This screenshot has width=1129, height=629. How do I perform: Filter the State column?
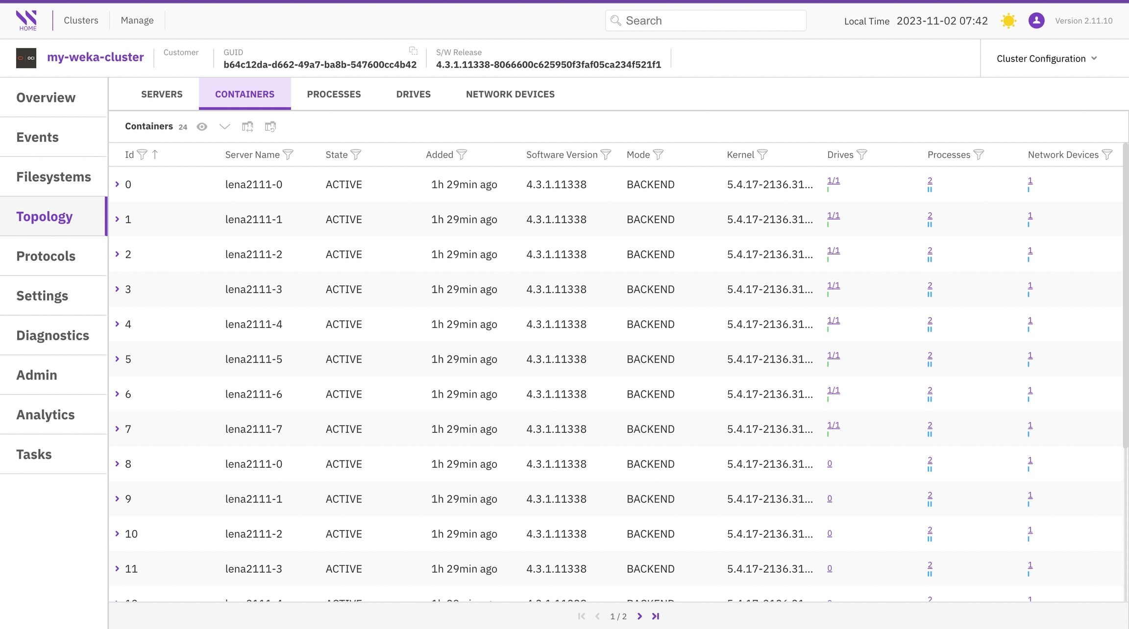coord(356,155)
